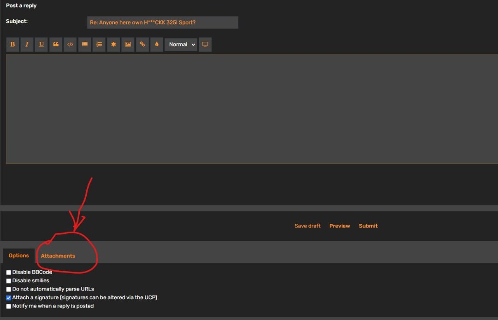Click the monitor icon in the toolbar
Screen dimensions: 498x320
tap(205, 45)
